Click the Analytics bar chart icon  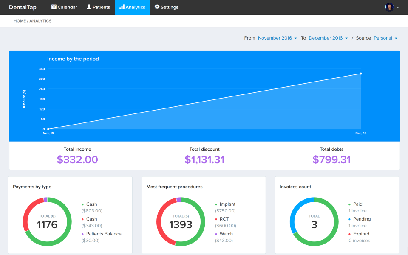click(x=122, y=7)
